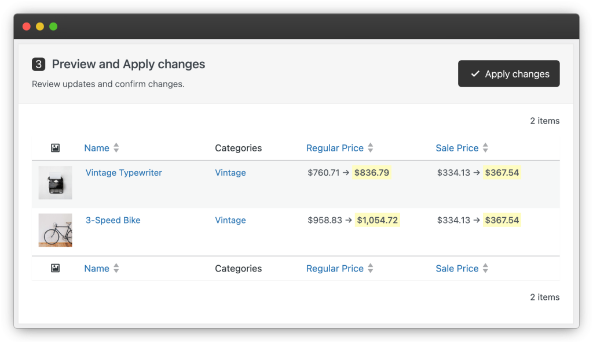This screenshot has height=342, width=593.
Task: Click the Preview and Apply changes heading
Action: 128,64
